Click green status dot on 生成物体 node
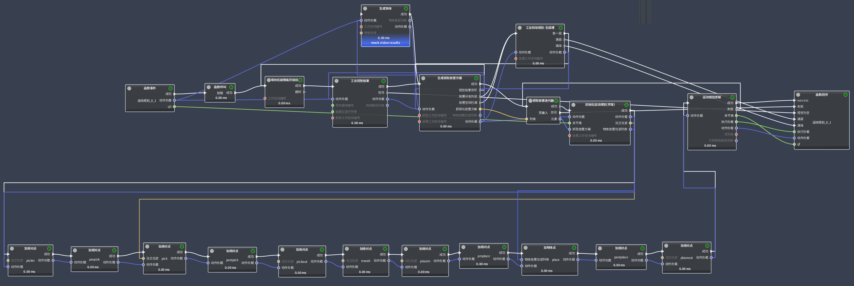The width and height of the screenshot is (854, 286). [x=406, y=9]
